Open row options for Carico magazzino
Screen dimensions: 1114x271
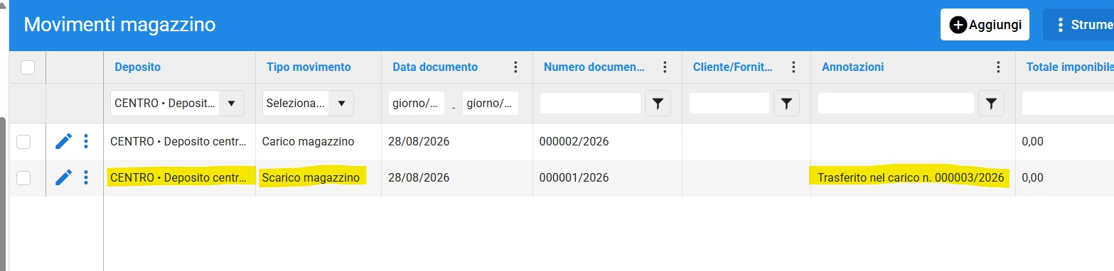click(86, 141)
